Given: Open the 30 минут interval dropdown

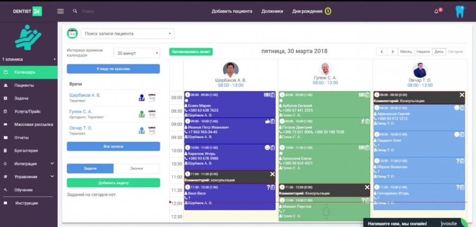Looking at the screenshot, I should click(136, 53).
